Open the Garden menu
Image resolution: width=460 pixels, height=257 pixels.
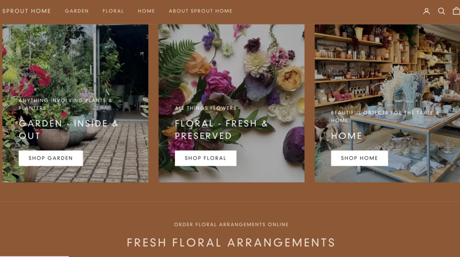tap(76, 11)
